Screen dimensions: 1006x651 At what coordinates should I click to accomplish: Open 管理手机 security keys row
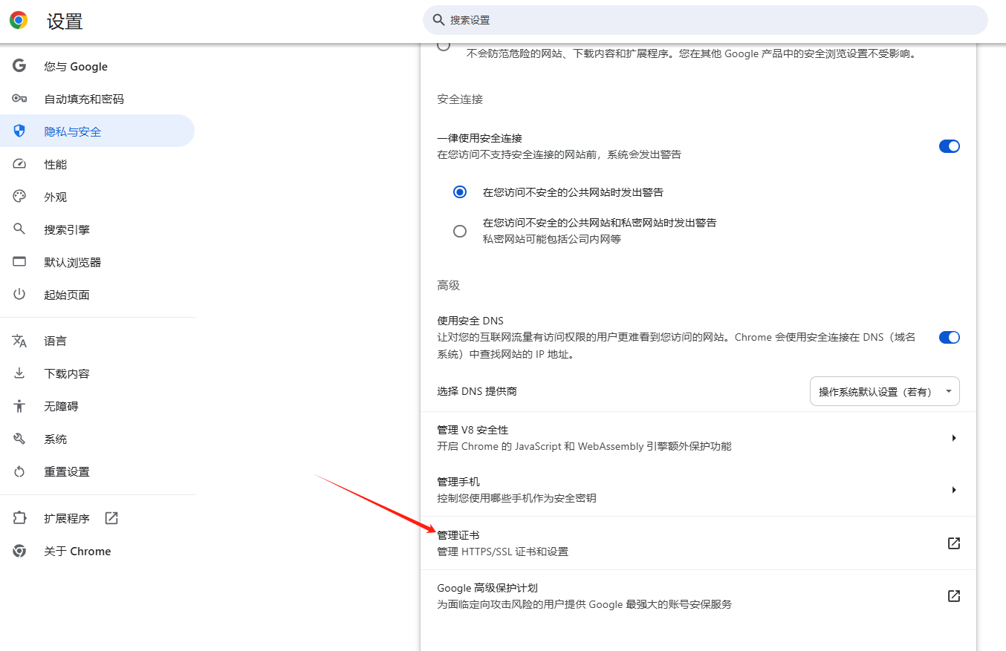coord(698,490)
